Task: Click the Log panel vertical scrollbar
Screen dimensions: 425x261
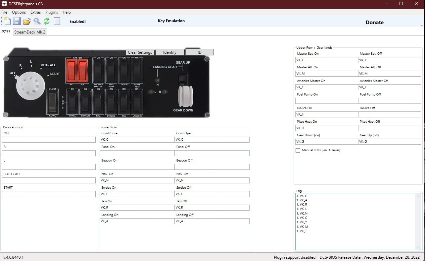Action: coord(418,221)
